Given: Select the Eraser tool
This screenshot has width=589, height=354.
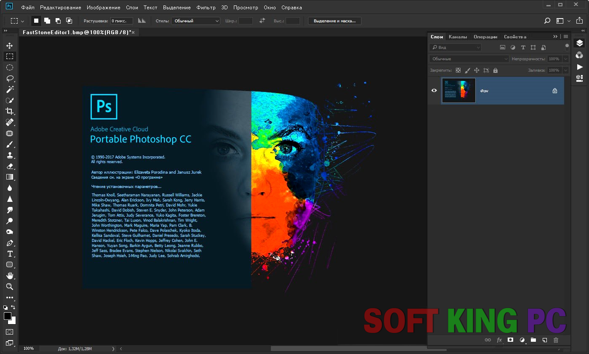Looking at the screenshot, I should click(x=9, y=166).
